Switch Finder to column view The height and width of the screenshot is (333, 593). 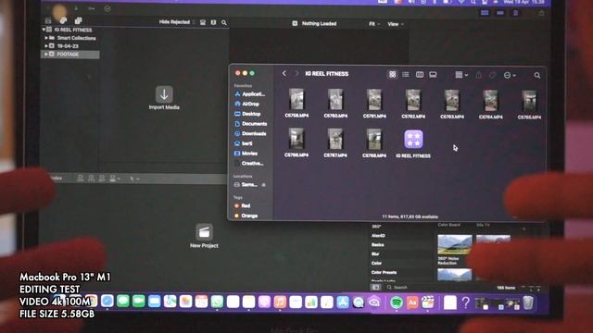coord(420,75)
